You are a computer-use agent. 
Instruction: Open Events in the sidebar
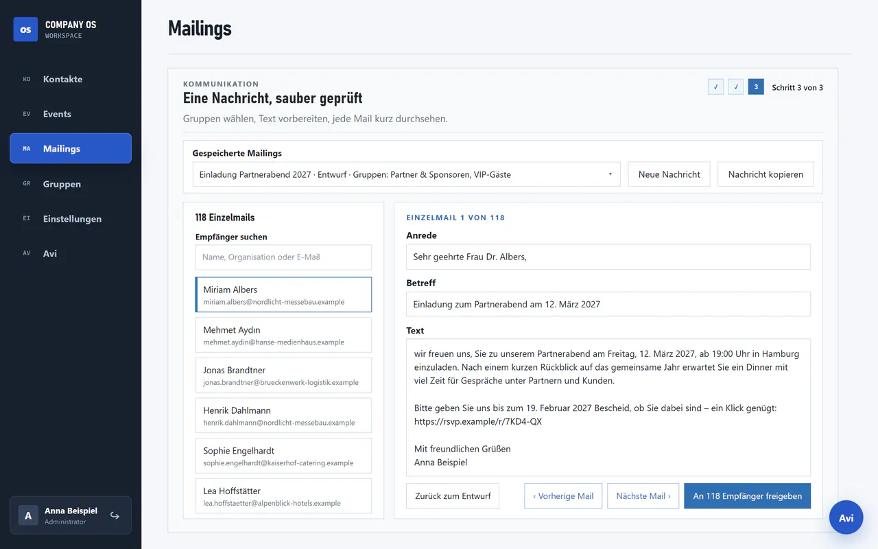click(71, 114)
